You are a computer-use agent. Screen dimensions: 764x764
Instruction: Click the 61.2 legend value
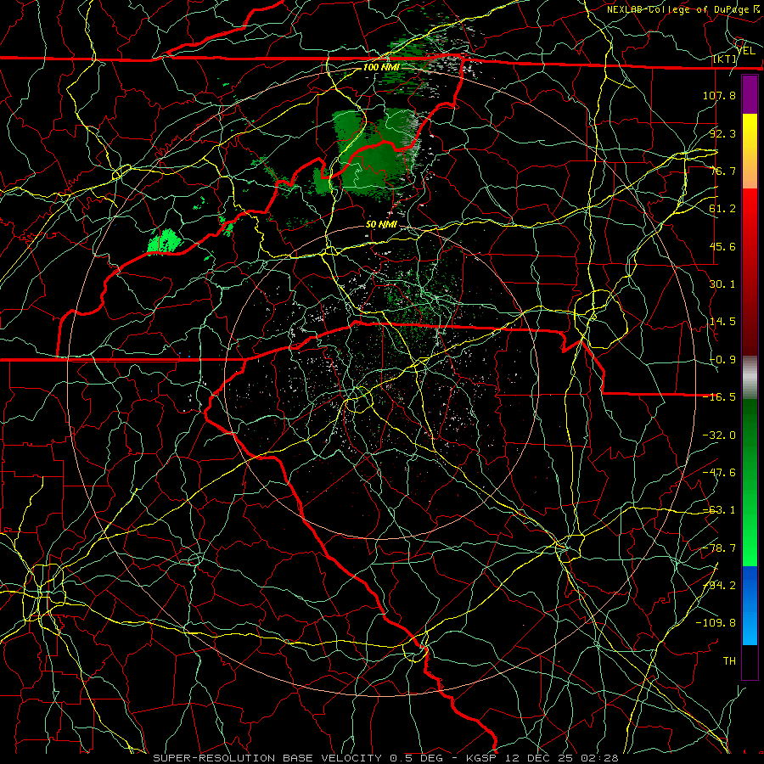(722, 209)
